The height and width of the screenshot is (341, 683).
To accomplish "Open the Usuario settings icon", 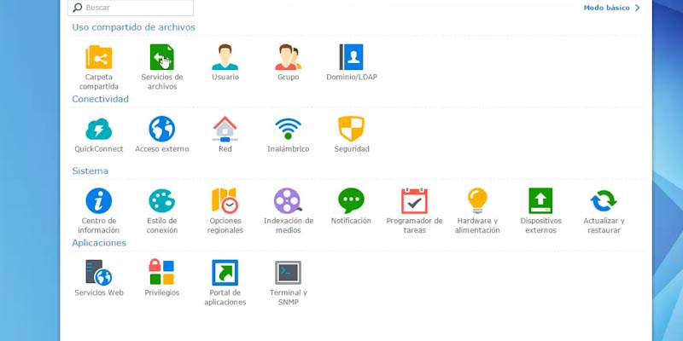I will click(225, 57).
